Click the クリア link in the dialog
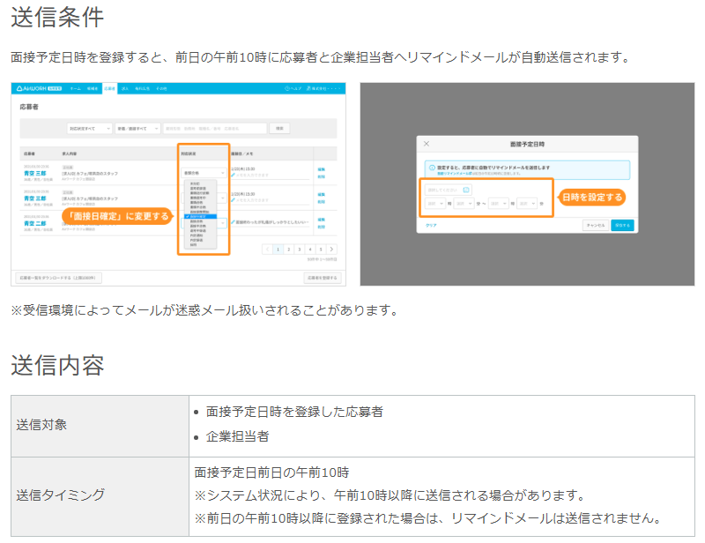The height and width of the screenshot is (543, 705). (431, 226)
